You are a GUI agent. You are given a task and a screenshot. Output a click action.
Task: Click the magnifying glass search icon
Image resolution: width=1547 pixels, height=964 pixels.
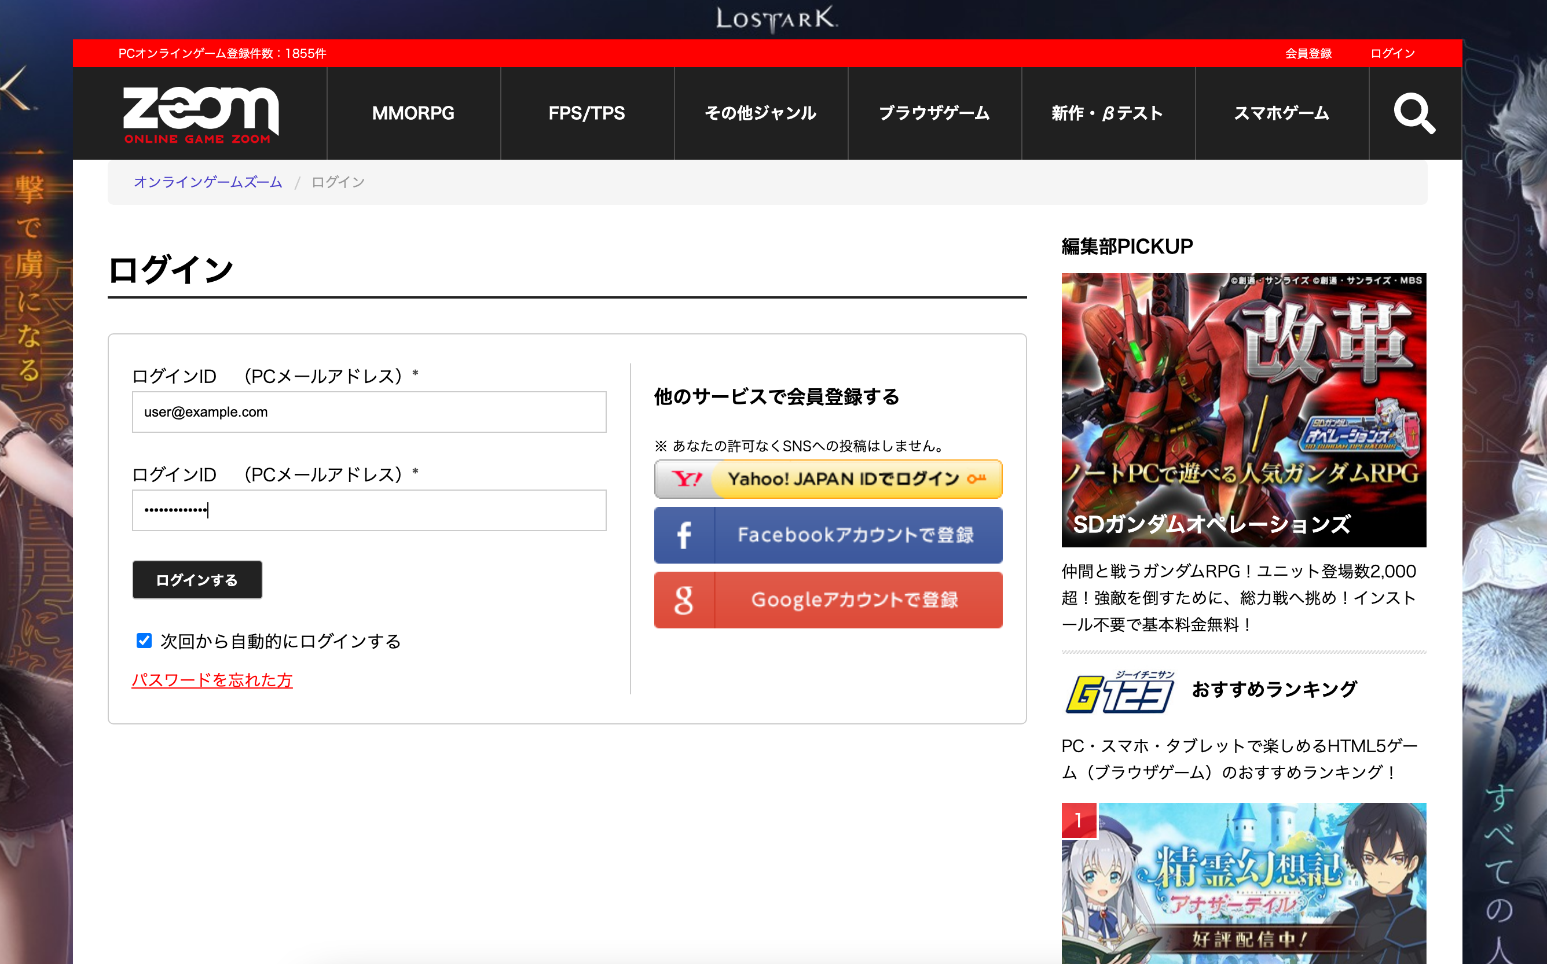click(1414, 113)
